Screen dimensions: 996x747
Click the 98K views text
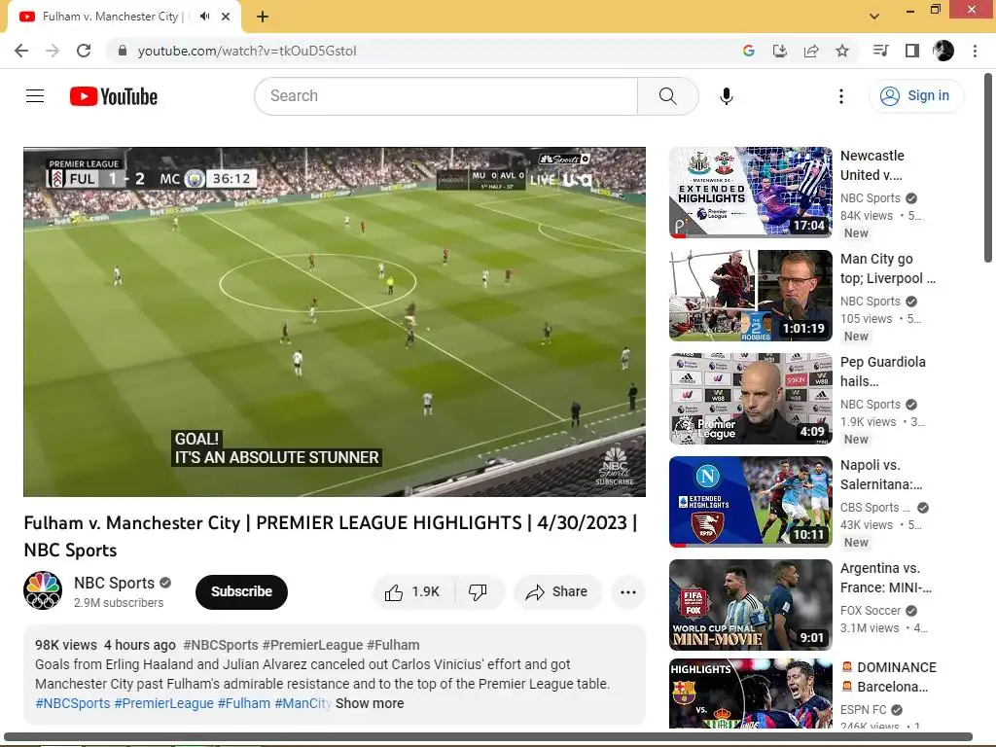(x=66, y=646)
